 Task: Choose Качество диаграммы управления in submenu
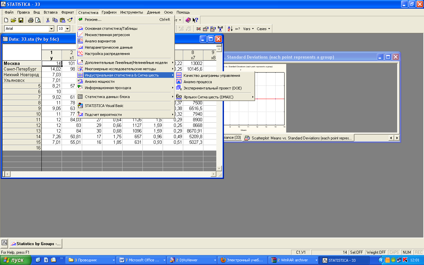click(x=215, y=76)
